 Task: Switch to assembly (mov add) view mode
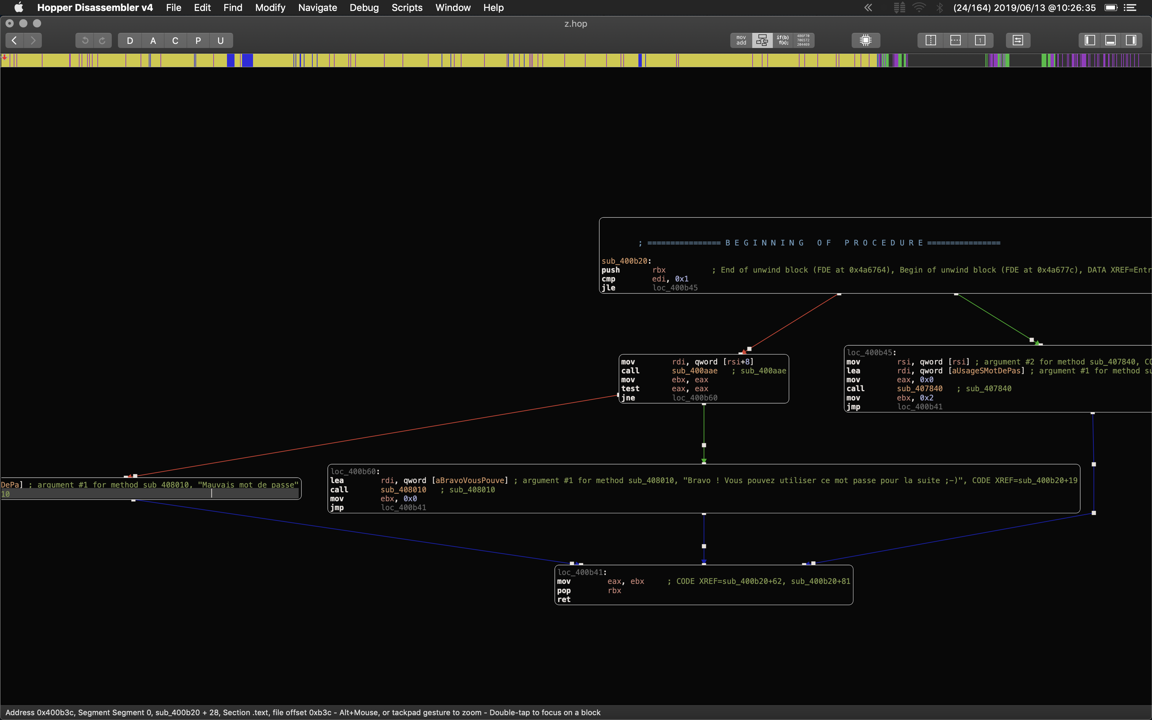(741, 40)
